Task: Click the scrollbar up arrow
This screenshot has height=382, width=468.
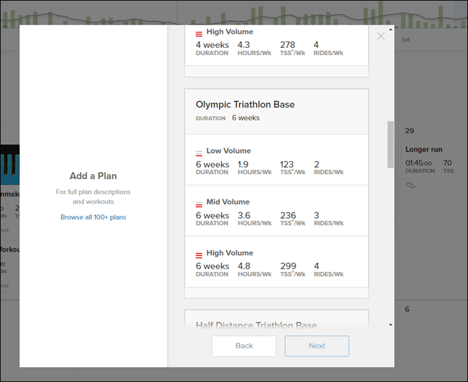Action: point(390,30)
